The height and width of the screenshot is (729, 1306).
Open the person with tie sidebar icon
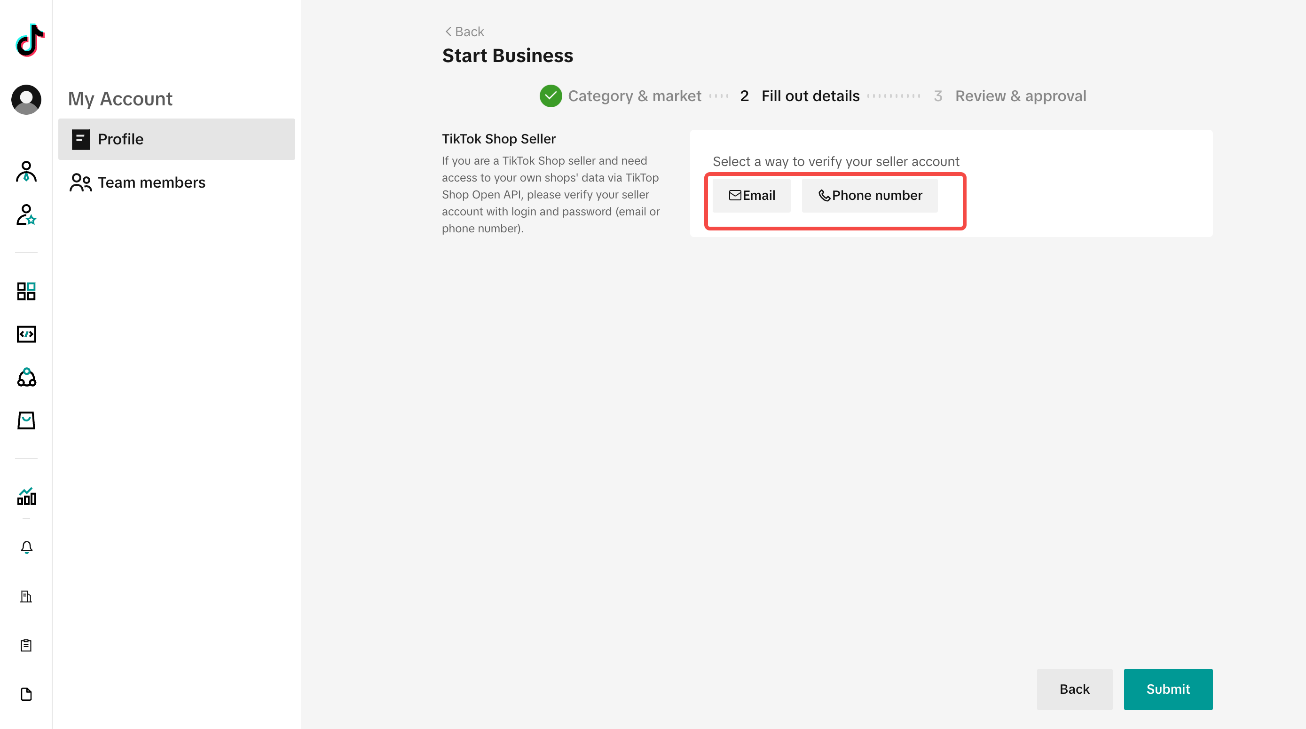(x=26, y=172)
